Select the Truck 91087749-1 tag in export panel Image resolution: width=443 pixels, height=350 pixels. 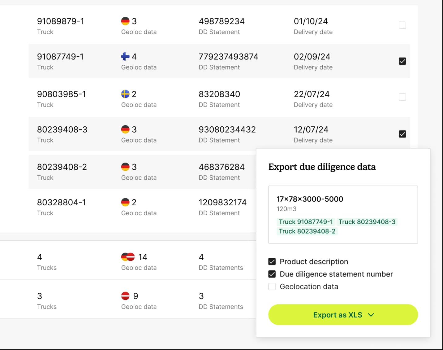(x=305, y=222)
